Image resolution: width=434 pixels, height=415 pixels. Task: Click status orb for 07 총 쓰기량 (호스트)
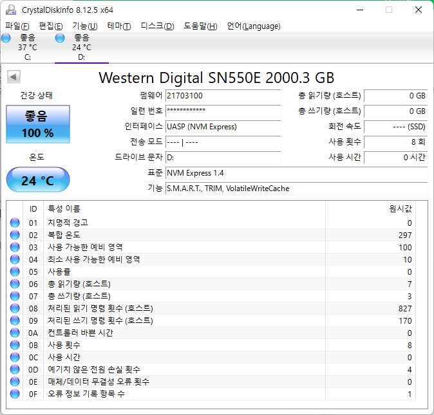click(x=15, y=296)
